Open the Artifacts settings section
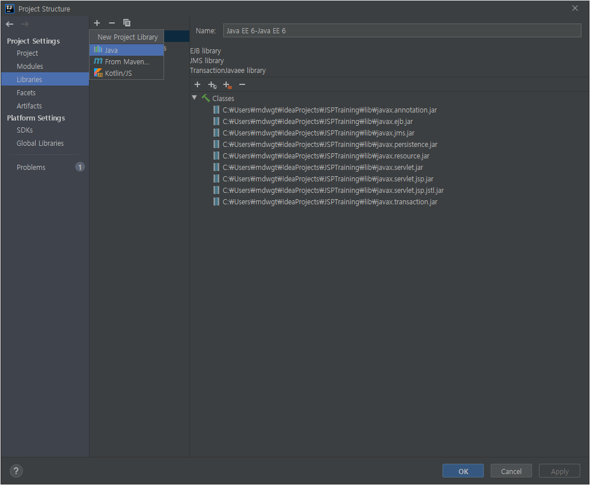 [29, 106]
